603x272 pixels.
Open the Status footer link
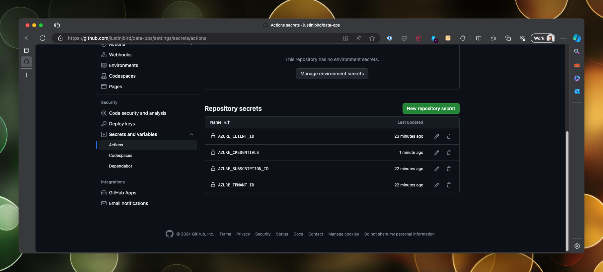[x=282, y=234]
